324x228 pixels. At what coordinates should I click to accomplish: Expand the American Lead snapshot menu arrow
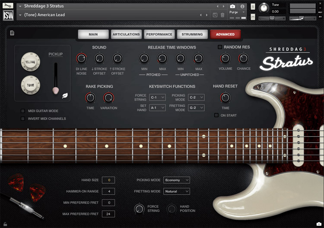(x=20, y=15)
